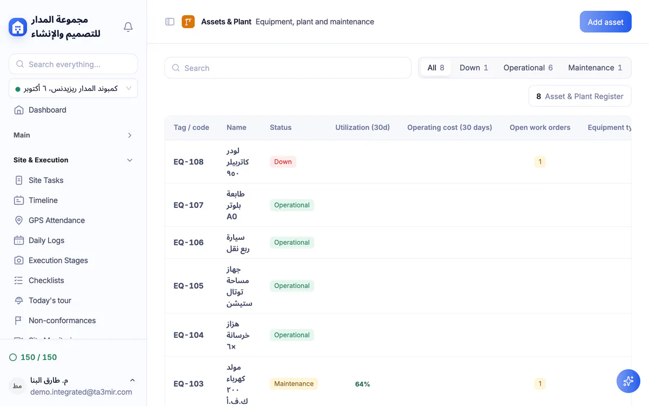This screenshot has height=406, width=649.
Task: Click the Site Tasks clipboard icon
Action: (x=19, y=180)
